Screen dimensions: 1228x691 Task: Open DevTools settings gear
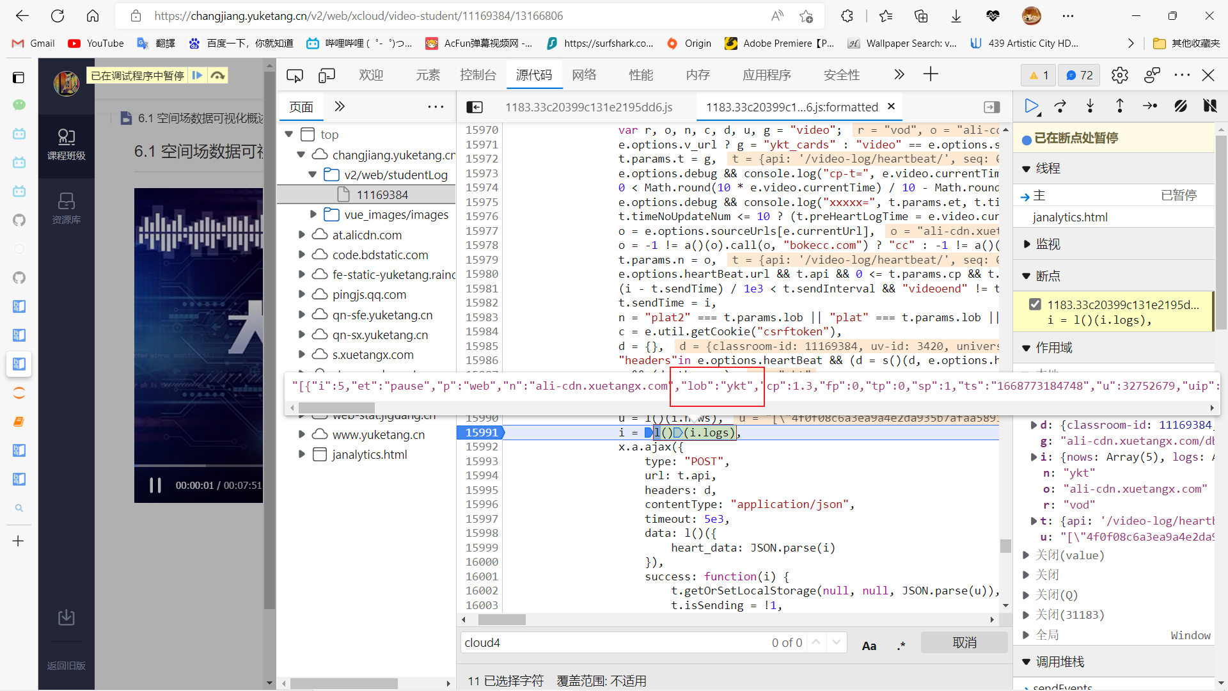pyautogui.click(x=1120, y=75)
